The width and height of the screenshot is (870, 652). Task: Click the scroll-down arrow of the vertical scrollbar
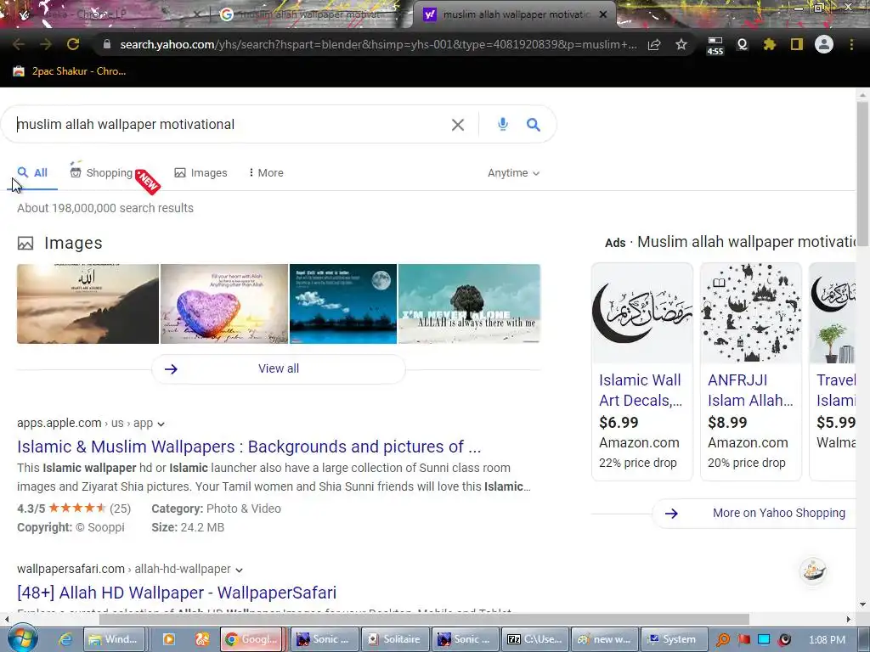862,604
